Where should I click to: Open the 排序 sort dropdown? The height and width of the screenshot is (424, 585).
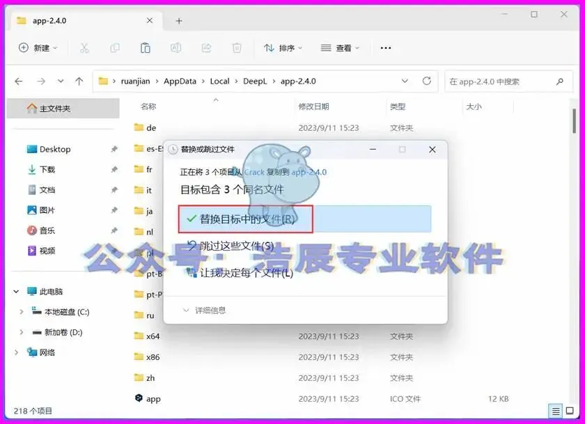[x=283, y=48]
